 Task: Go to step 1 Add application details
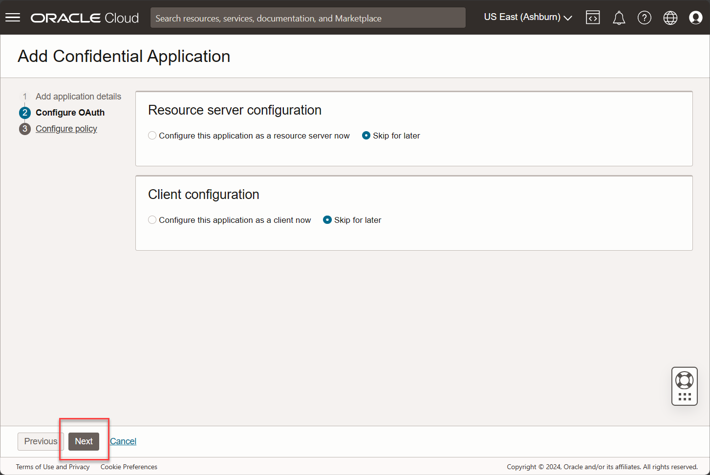78,96
